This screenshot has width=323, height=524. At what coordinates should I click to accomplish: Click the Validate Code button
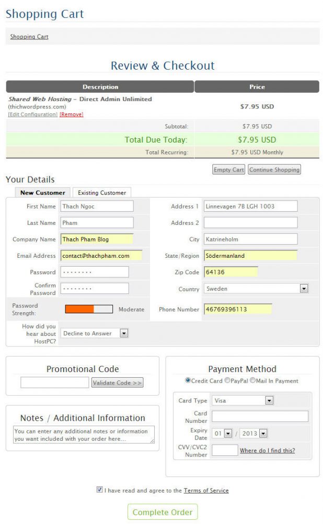pyautogui.click(x=117, y=383)
